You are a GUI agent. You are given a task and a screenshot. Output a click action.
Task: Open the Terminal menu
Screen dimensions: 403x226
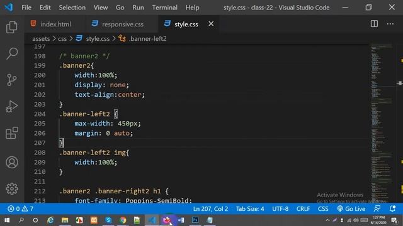coord(165,8)
